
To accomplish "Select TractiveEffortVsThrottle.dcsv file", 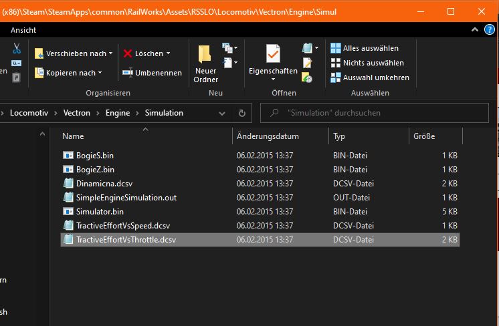I will click(260, 240).
